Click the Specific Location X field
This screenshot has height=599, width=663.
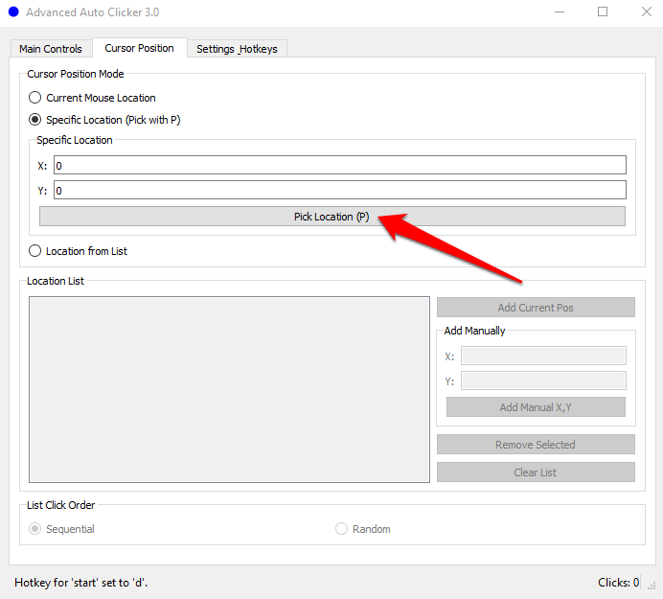340,165
